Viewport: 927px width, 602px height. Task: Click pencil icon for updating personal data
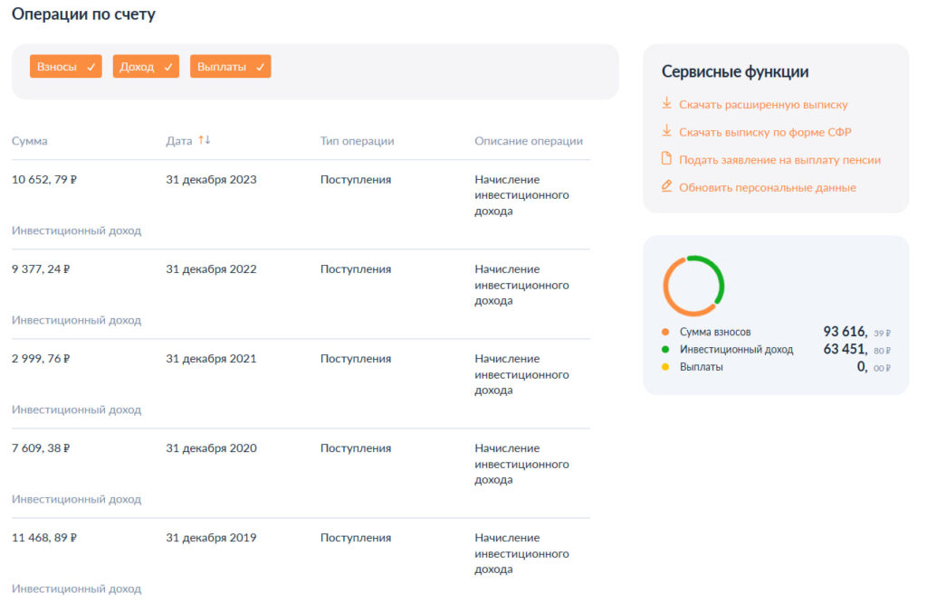(666, 186)
